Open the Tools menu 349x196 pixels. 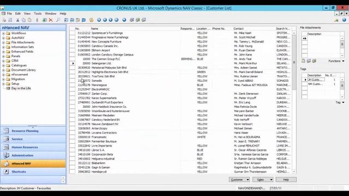(x=38, y=14)
